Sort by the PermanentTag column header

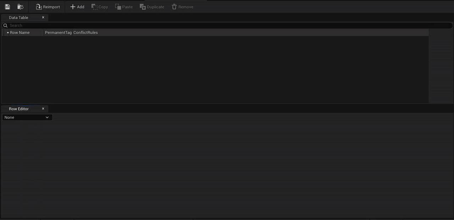[x=58, y=33]
